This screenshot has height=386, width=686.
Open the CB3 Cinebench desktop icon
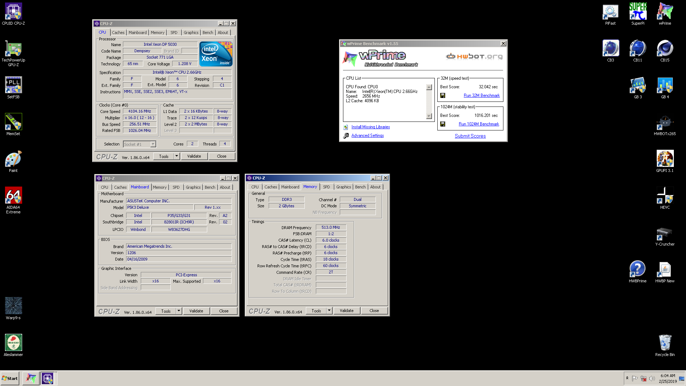tap(610, 51)
